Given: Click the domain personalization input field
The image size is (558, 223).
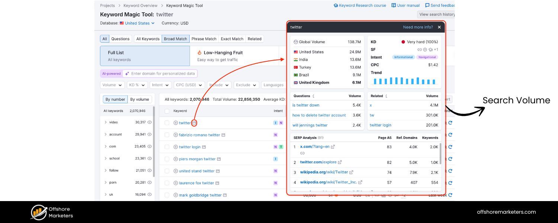Looking at the screenshot, I should 160,73.
